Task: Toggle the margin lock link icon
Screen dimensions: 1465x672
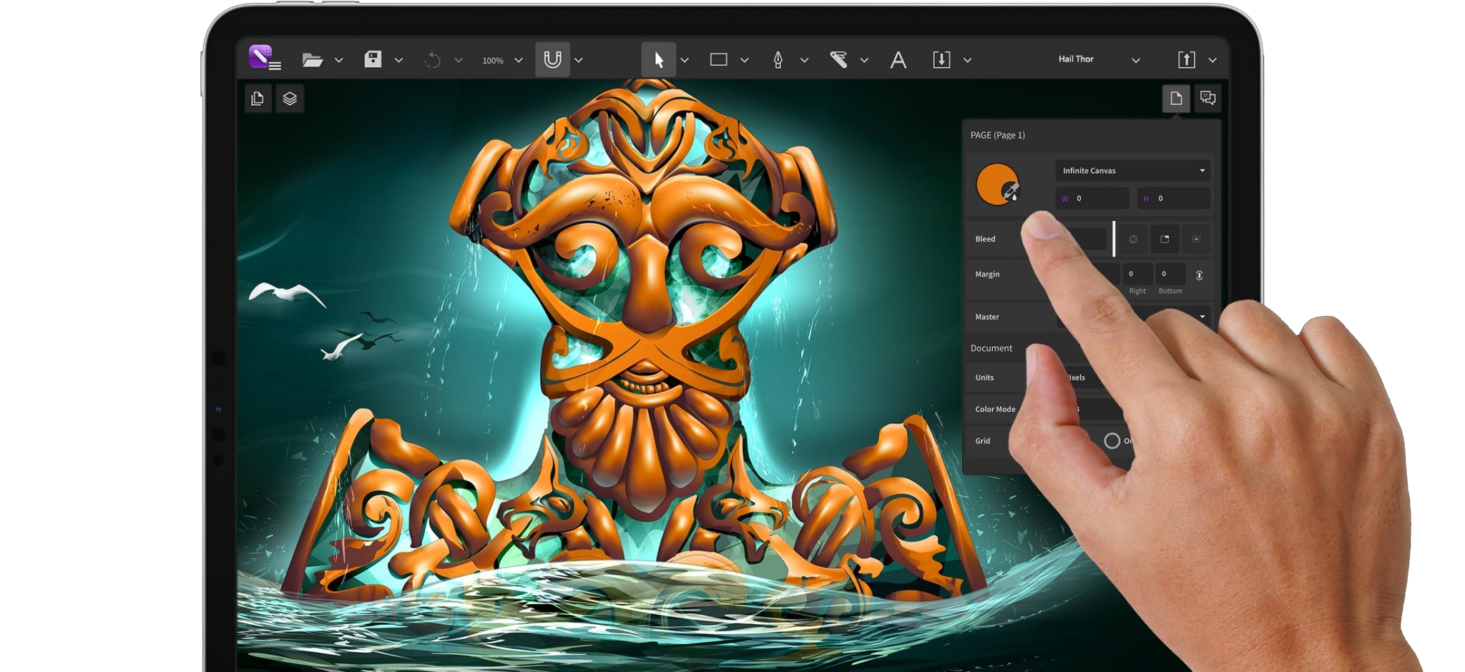Action: [x=1199, y=275]
